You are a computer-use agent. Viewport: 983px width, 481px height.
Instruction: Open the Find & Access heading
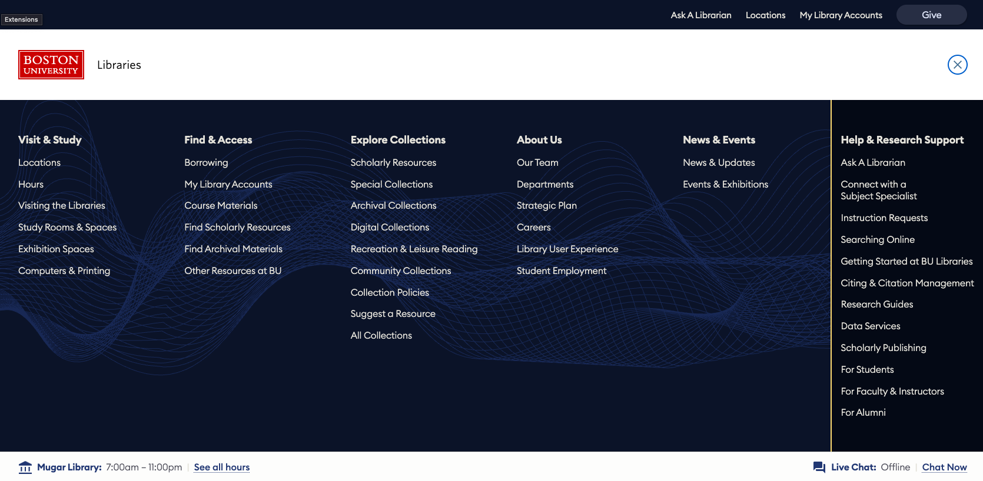(218, 140)
